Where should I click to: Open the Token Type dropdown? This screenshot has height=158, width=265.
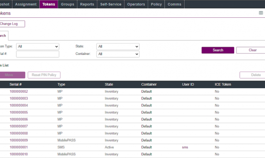point(38,46)
